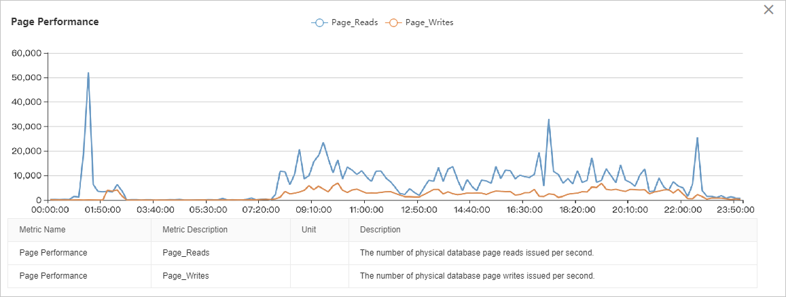Click the page reads description text

pos(477,253)
